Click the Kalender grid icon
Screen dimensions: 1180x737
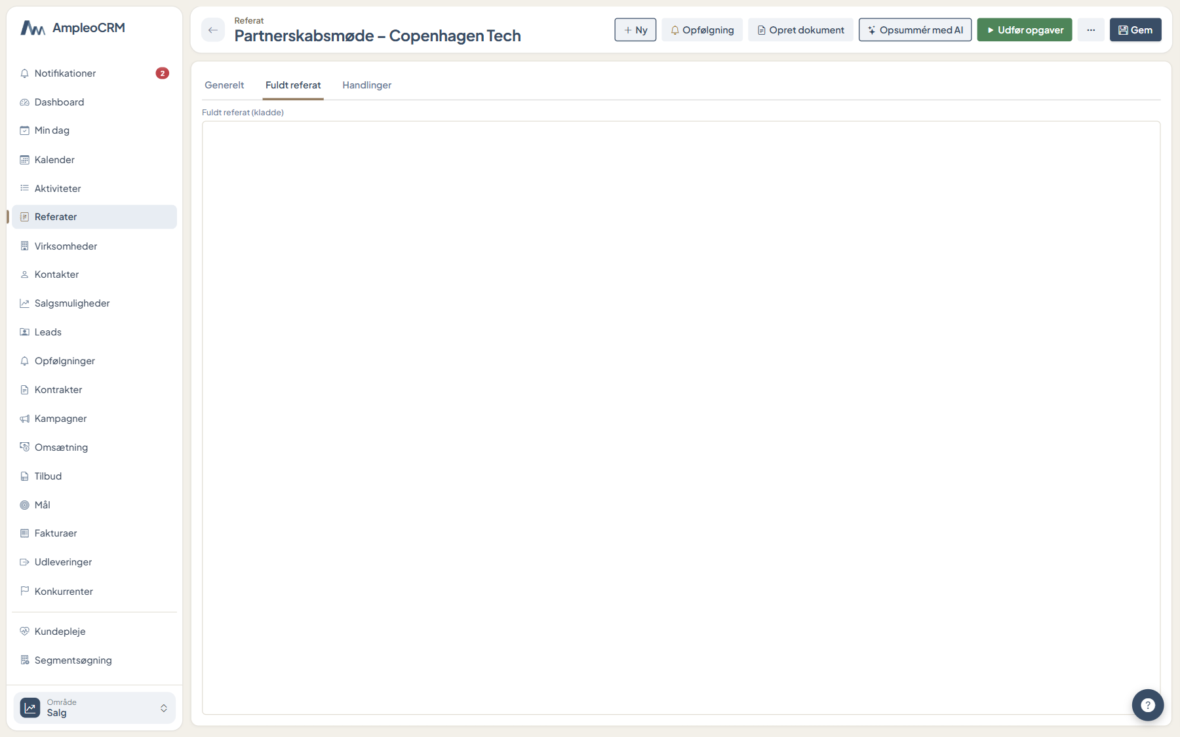pos(24,160)
